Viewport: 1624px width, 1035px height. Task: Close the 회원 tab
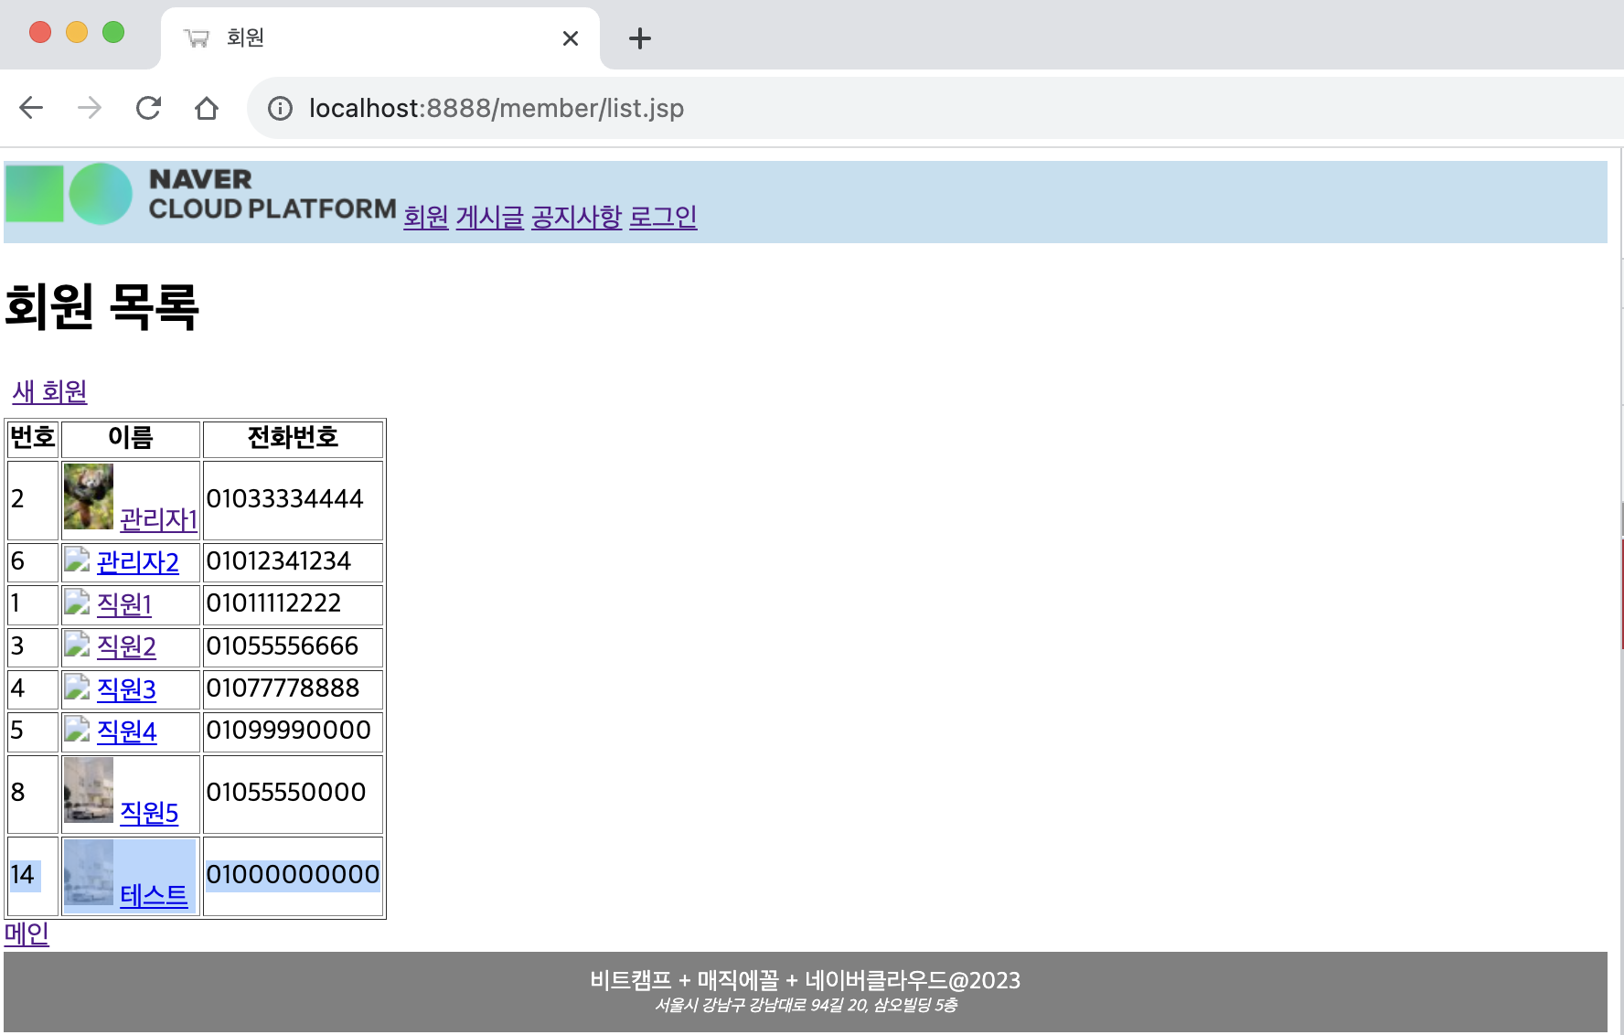pos(571,38)
